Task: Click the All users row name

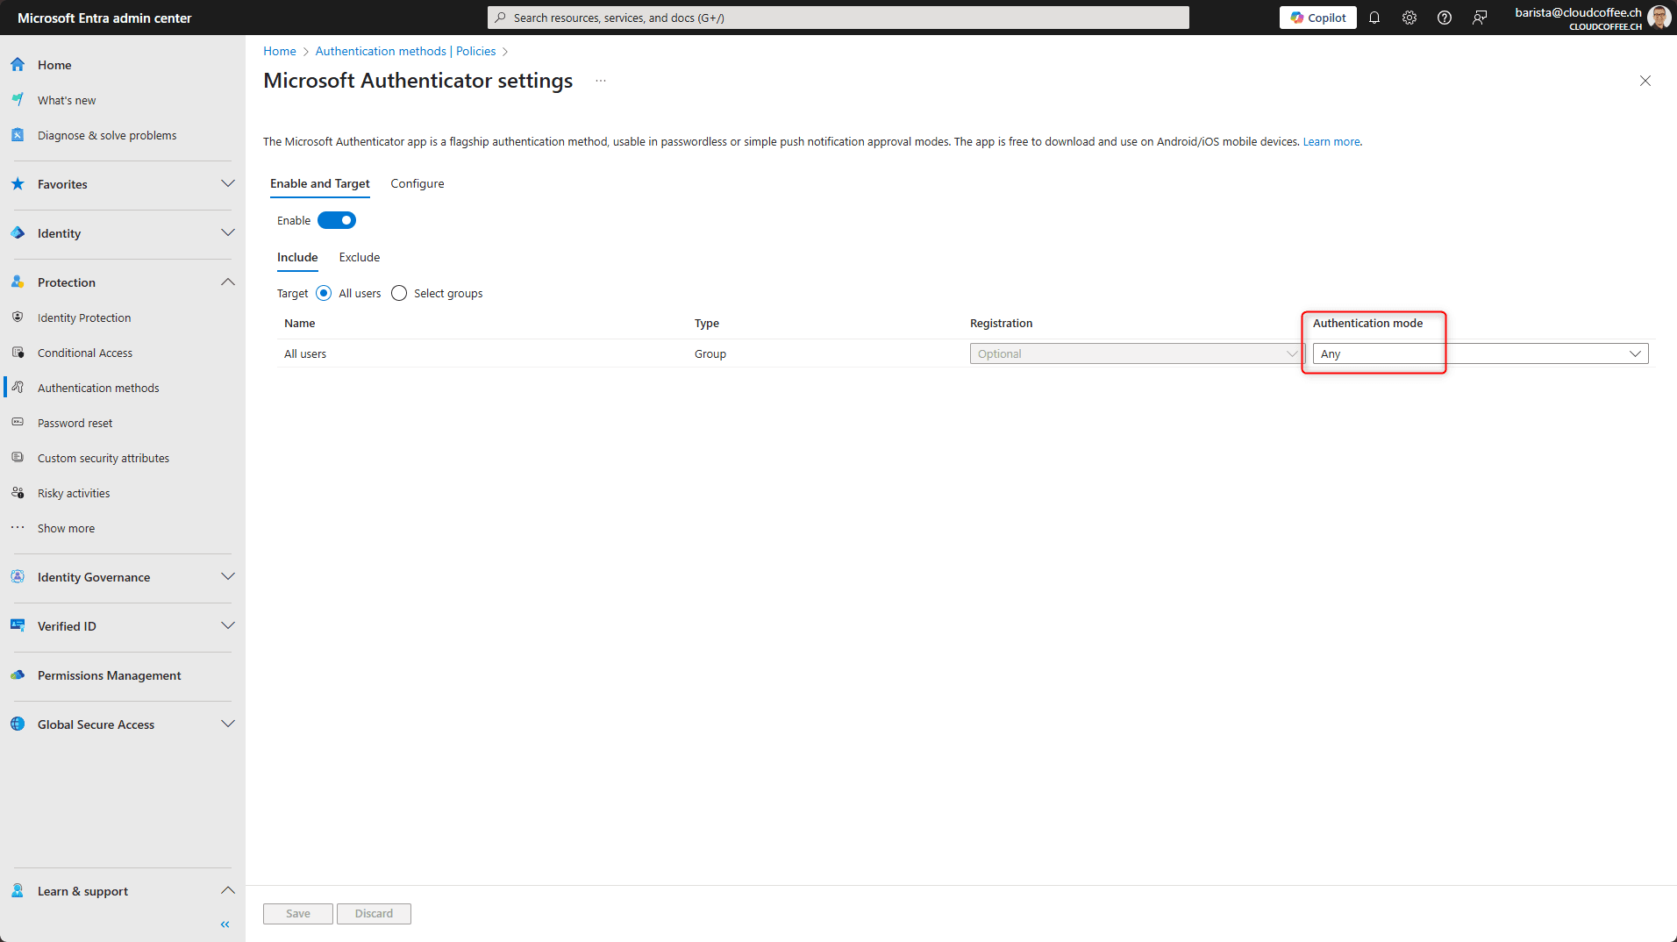Action: (305, 353)
